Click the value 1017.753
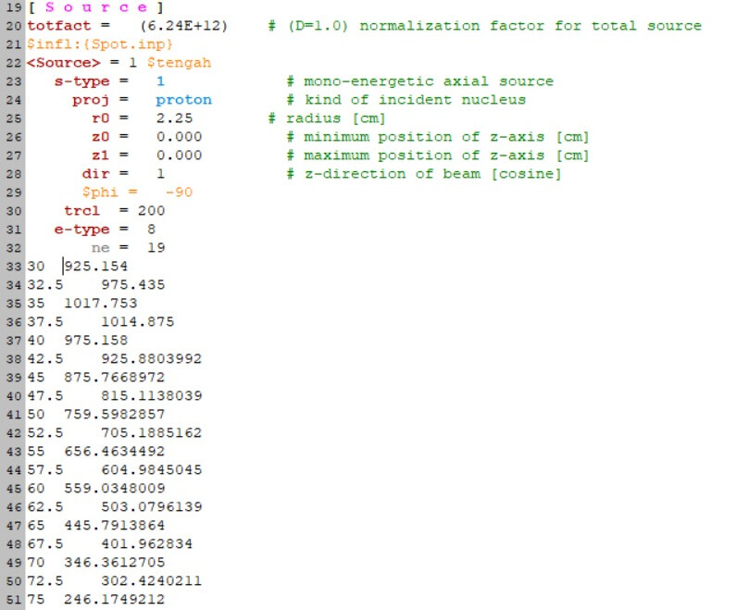The image size is (749, 610). (100, 304)
